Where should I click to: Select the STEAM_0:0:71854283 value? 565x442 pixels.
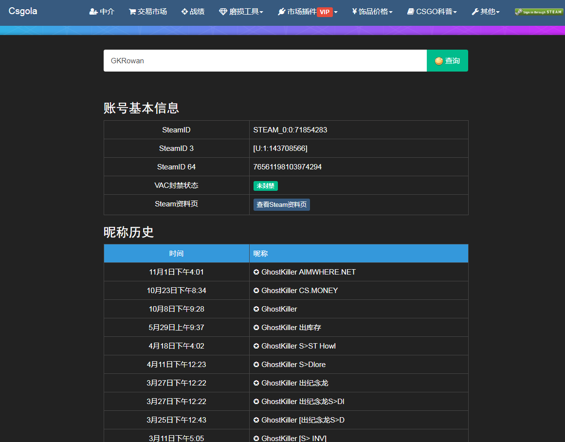[x=290, y=130]
